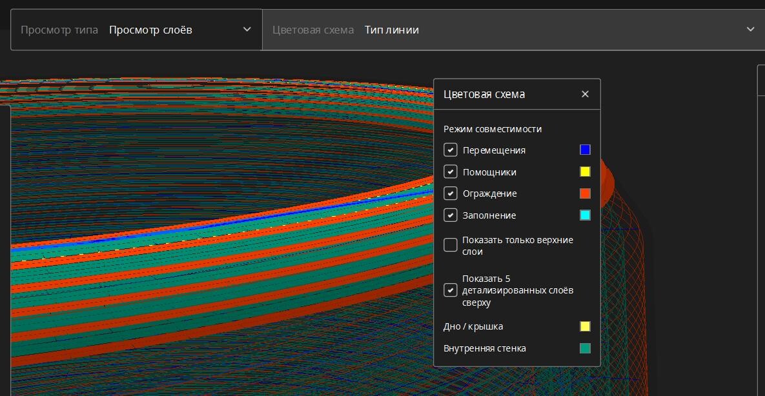The image size is (765, 396).
Task: Click the Просмотр слоёв view type value
Action: point(150,30)
